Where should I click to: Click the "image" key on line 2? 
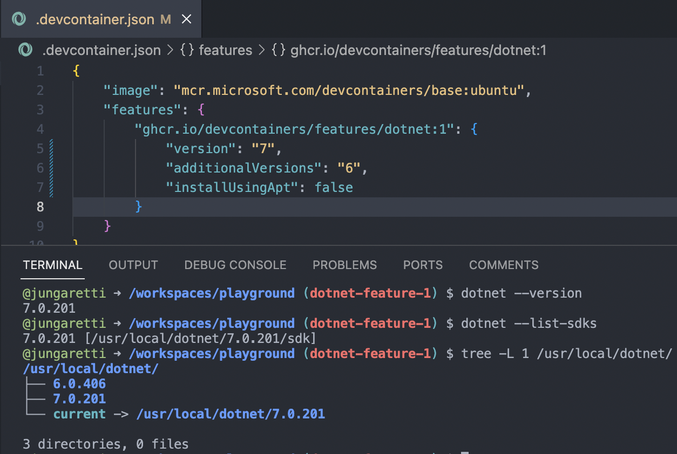(x=131, y=90)
